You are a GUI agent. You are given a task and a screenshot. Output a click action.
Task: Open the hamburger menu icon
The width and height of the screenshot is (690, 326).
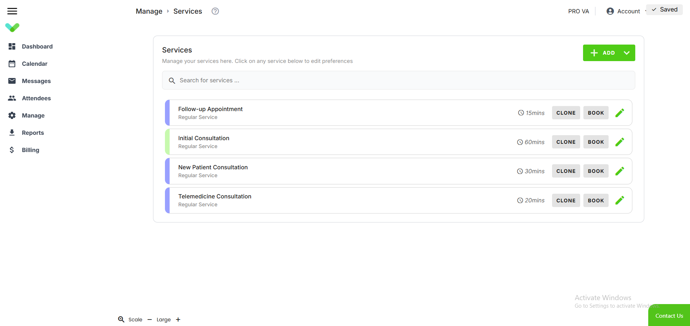point(12,11)
